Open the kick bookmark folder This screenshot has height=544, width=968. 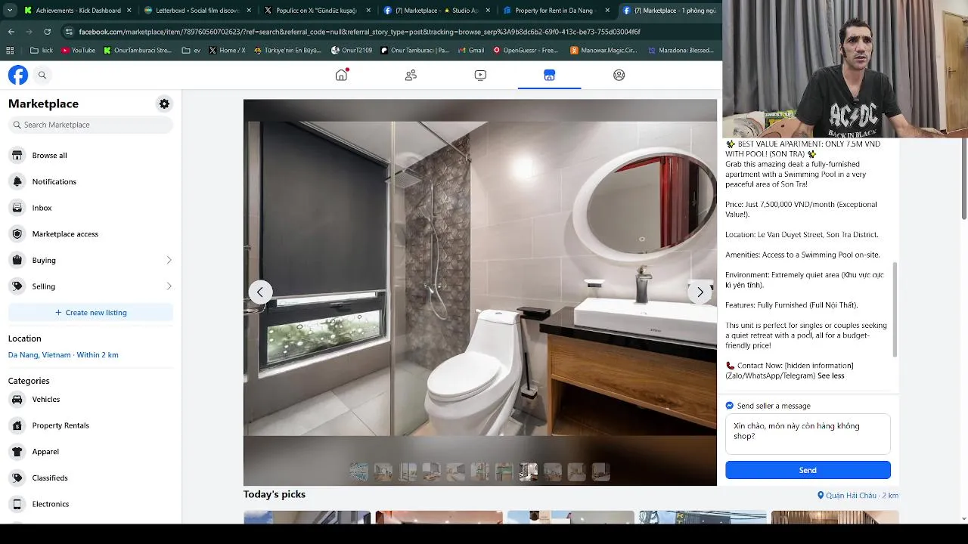[x=42, y=51]
